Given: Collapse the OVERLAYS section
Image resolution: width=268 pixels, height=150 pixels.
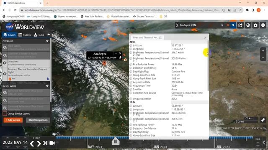Looking at the screenshot, I should [47, 41].
